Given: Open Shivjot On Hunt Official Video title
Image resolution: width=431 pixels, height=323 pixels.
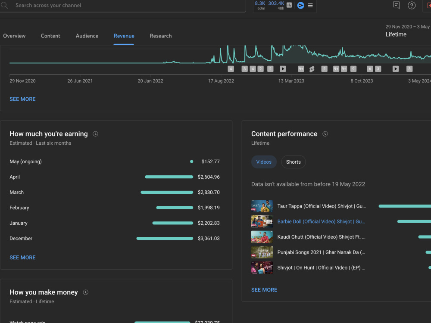Looking at the screenshot, I should coord(321,267).
